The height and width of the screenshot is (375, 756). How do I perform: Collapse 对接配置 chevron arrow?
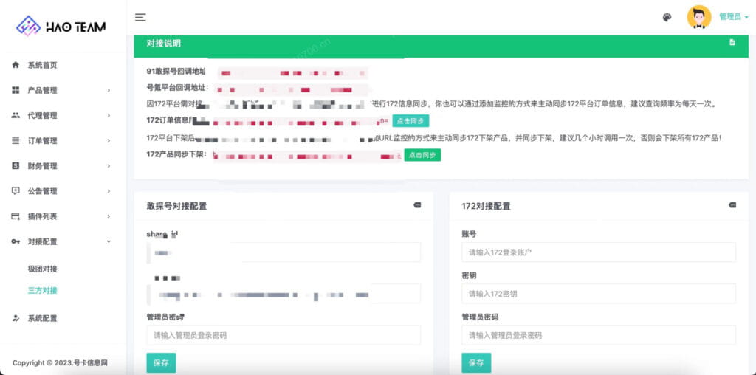click(x=109, y=241)
